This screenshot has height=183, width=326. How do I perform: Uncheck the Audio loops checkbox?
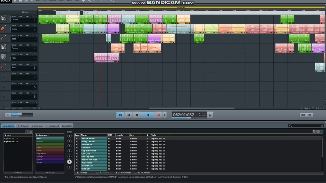click(116, 173)
